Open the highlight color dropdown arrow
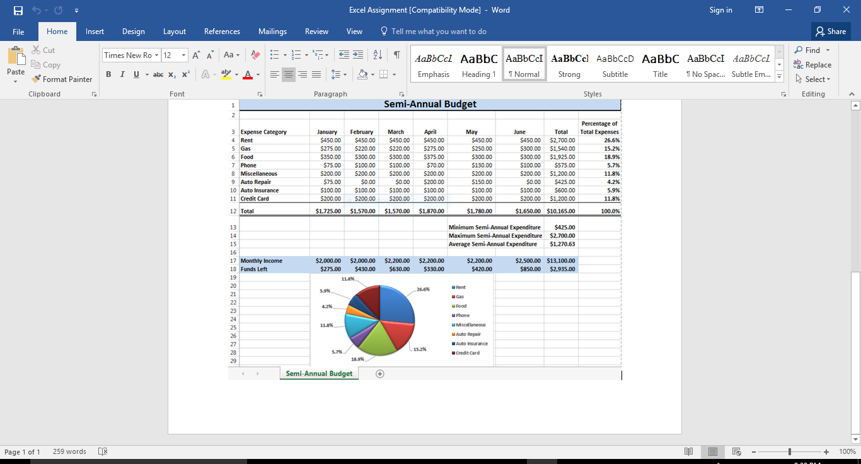The image size is (861, 464). click(236, 74)
